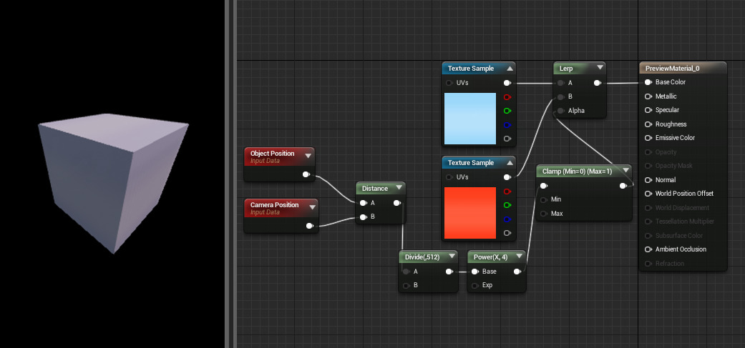Click the World Position Offset input pin
This screenshot has width=745, height=348.
point(648,194)
